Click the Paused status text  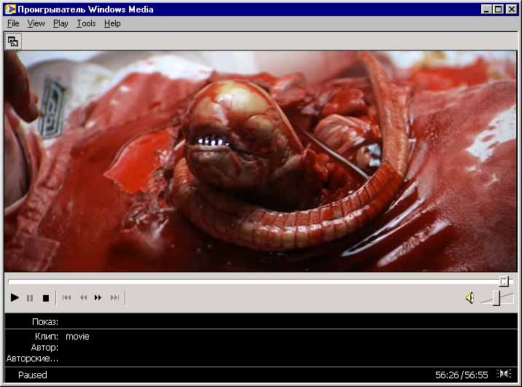[x=33, y=375]
